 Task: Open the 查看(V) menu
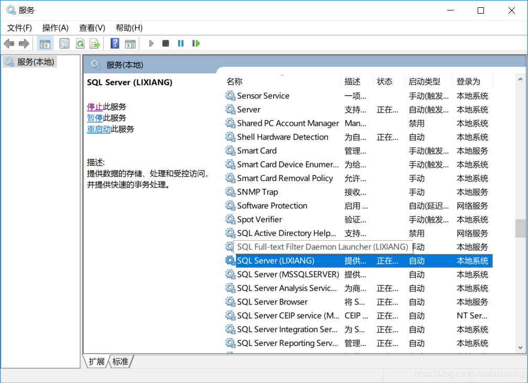[92, 28]
